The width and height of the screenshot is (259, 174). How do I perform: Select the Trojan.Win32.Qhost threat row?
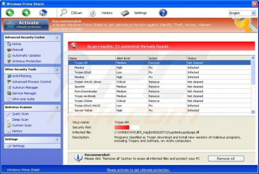(160, 82)
